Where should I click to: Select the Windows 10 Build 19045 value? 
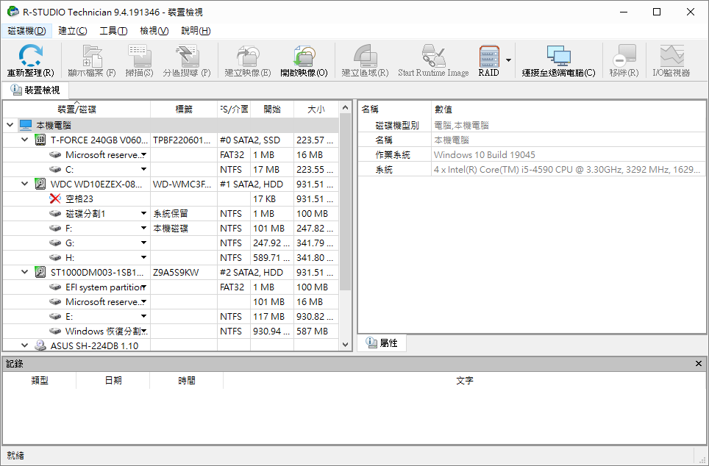484,155
